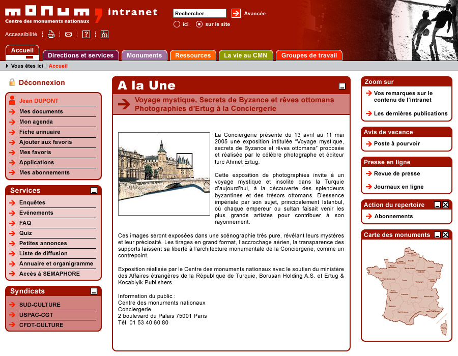Minimize the A la Une panel
This screenshot has height=356, width=458.
click(342, 86)
